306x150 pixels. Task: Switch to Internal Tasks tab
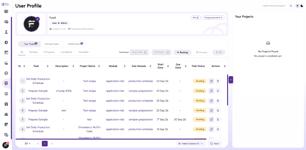click(x=52, y=44)
